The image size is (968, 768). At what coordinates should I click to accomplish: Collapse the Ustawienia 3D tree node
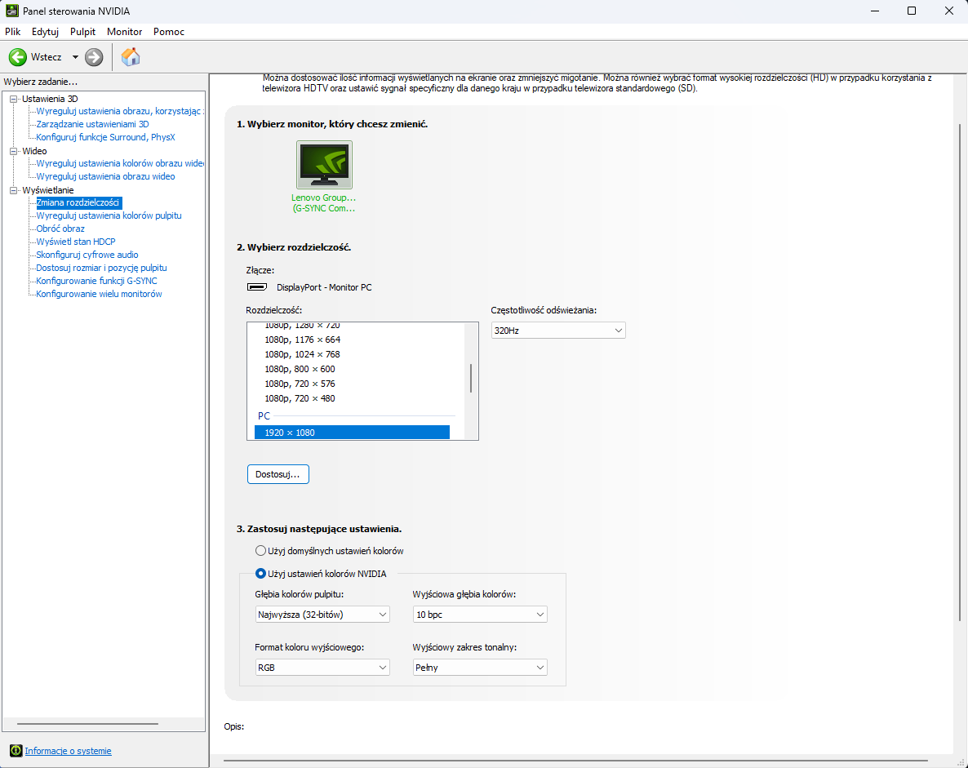(13, 99)
